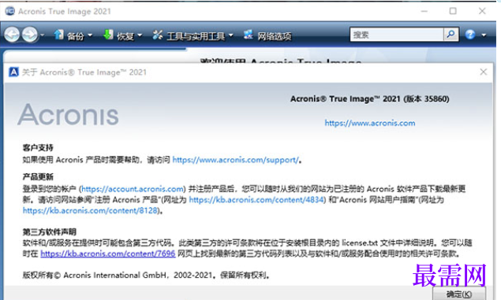This screenshot has height=300, width=501.
Task: Open the 工具与实用工具 menu label
Action: pyautogui.click(x=196, y=36)
